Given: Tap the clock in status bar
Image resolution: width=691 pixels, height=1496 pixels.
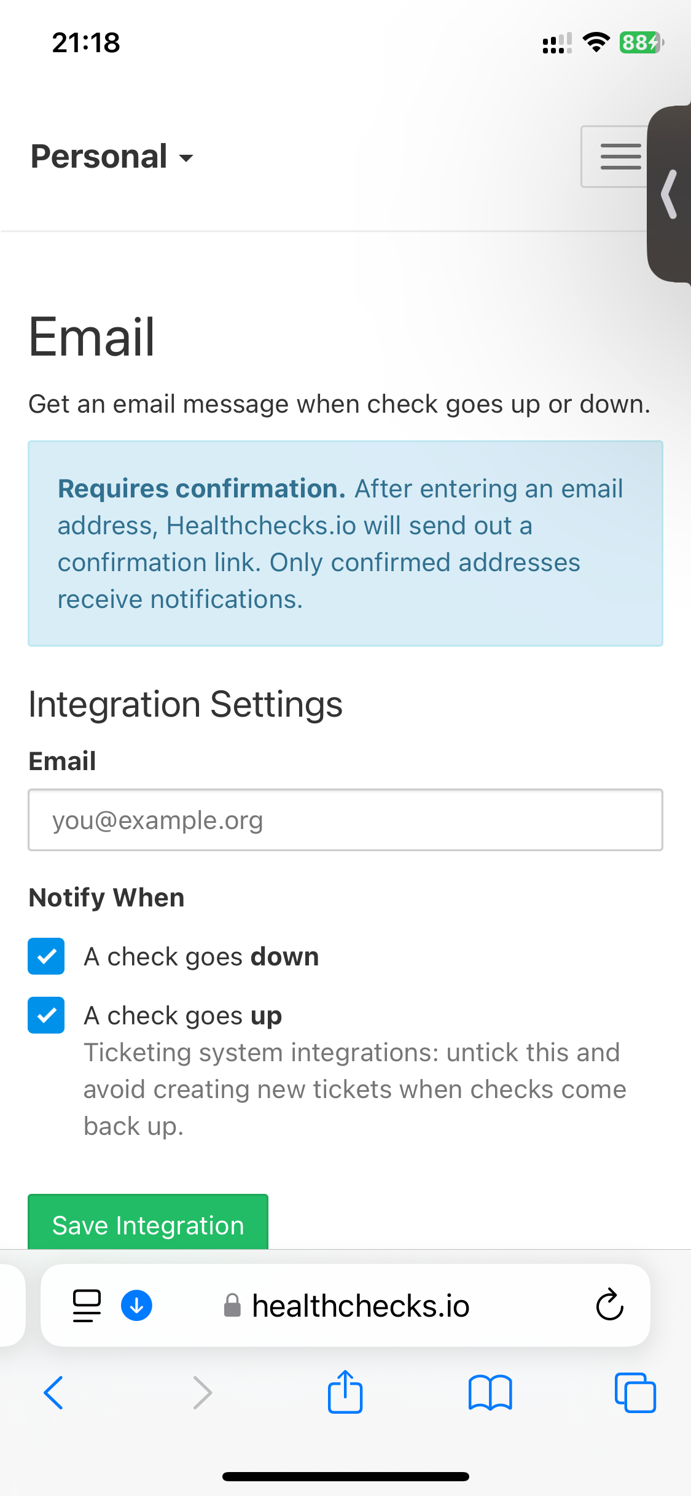Looking at the screenshot, I should 86,42.
